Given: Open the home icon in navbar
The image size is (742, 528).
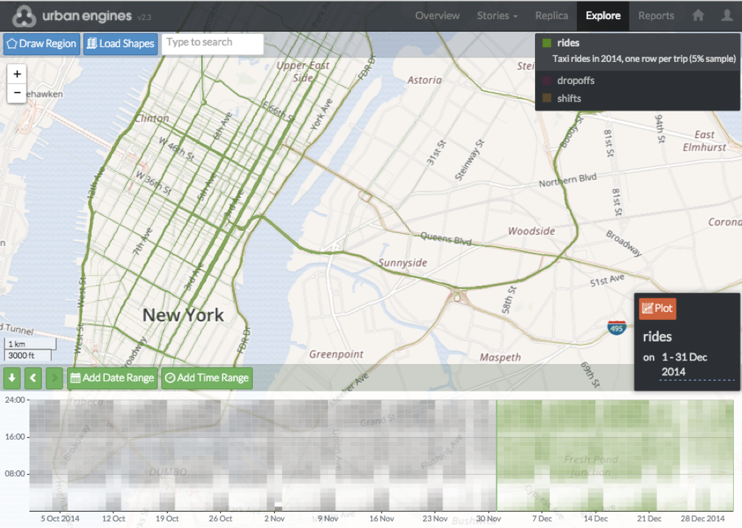Looking at the screenshot, I should [698, 15].
